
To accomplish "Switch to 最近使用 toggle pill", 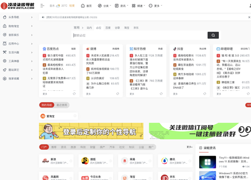I will pyautogui.click(x=61, y=105).
